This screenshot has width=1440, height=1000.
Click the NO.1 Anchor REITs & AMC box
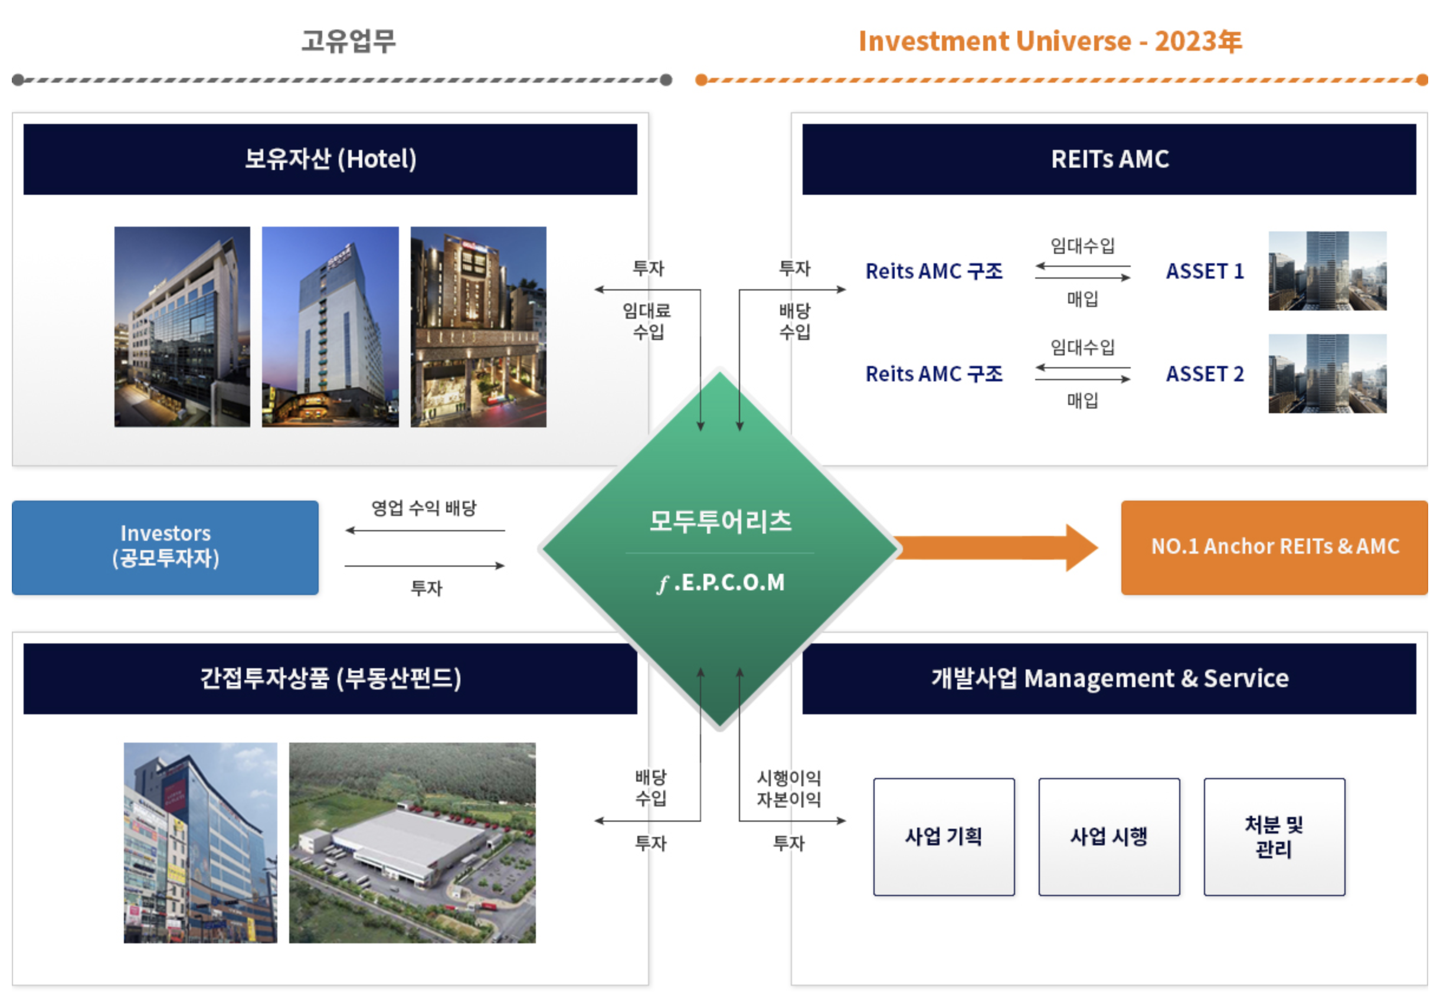(x=1274, y=547)
